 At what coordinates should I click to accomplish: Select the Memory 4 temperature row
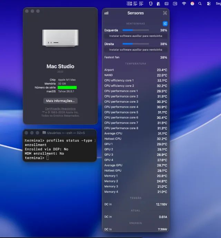click(x=136, y=192)
